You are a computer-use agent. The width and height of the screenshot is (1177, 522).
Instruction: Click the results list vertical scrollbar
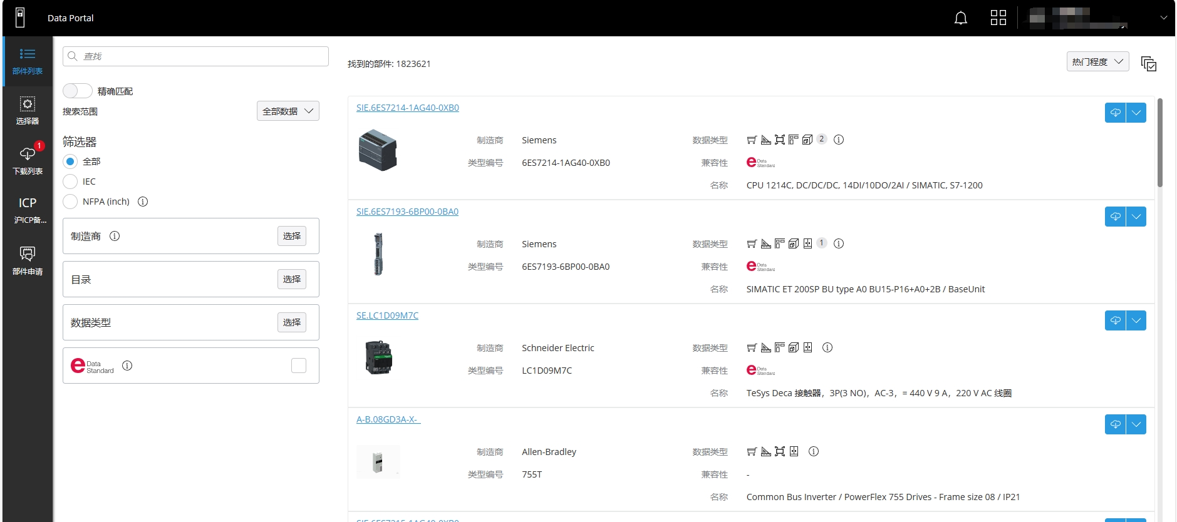pos(1159,144)
